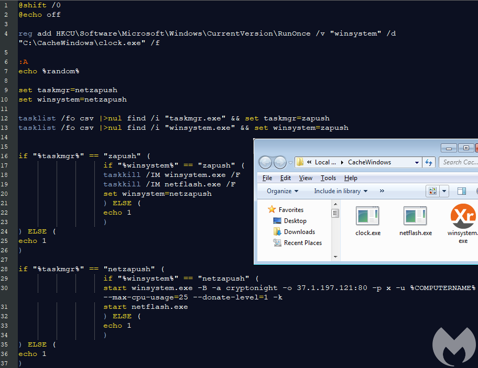Maximize the Explorer window
This screenshot has width=478, height=368.
pos(466,148)
